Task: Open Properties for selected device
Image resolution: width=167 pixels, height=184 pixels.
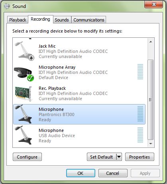Action: (x=139, y=157)
